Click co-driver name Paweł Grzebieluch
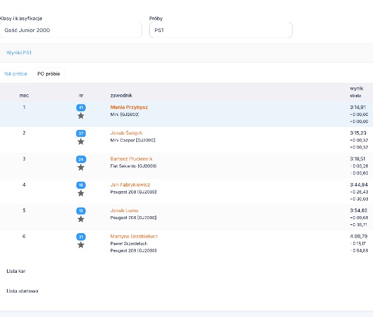This screenshot has height=317, width=373. click(129, 244)
